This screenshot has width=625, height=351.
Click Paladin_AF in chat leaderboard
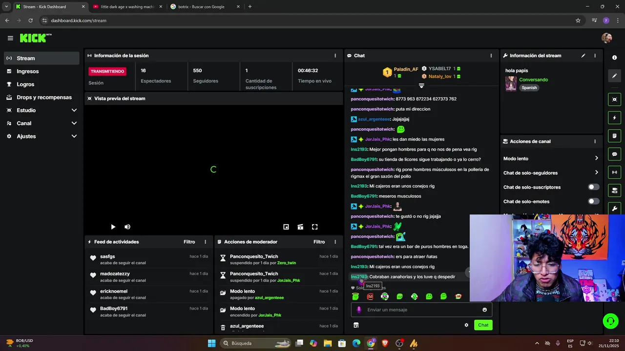tap(406, 69)
